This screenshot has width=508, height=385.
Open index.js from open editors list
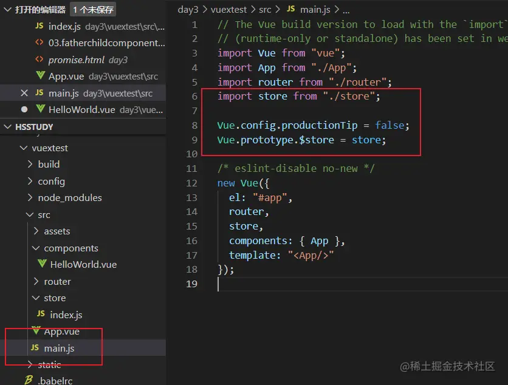click(x=83, y=26)
